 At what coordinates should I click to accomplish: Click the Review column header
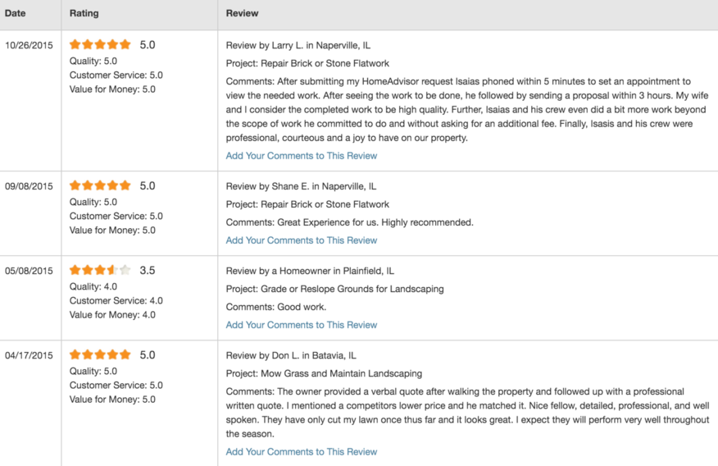click(243, 13)
